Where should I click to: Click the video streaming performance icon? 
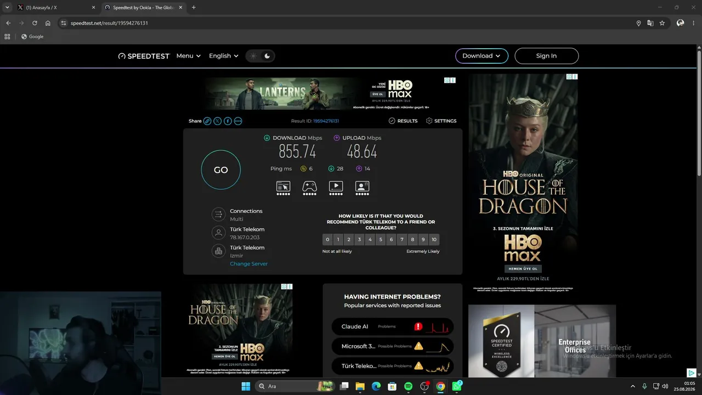point(336,187)
